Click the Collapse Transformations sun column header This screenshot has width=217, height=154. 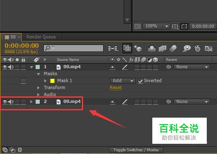[118, 60]
